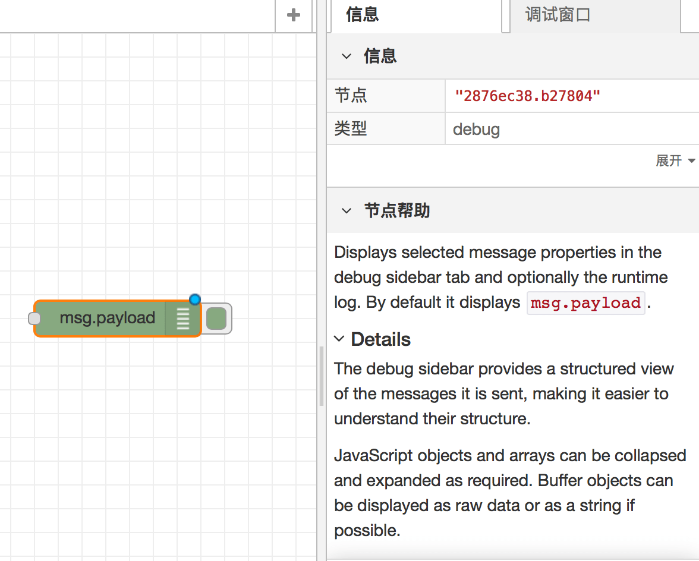Image resolution: width=699 pixels, height=561 pixels.
Task: Select the msg.payload debug node
Action: (x=107, y=318)
